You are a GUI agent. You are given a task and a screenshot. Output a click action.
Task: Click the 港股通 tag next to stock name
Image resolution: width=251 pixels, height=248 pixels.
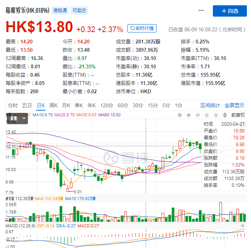click(x=59, y=11)
